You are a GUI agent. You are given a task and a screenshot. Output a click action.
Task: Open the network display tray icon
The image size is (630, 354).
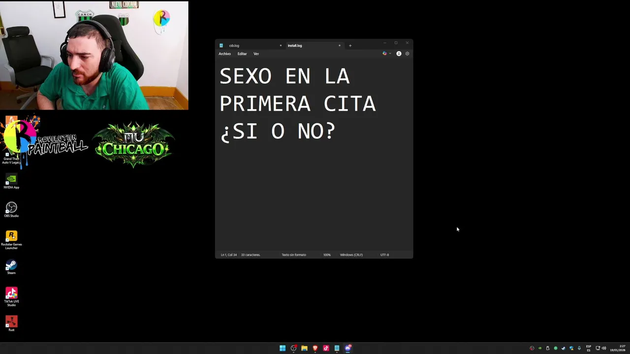coord(598,348)
